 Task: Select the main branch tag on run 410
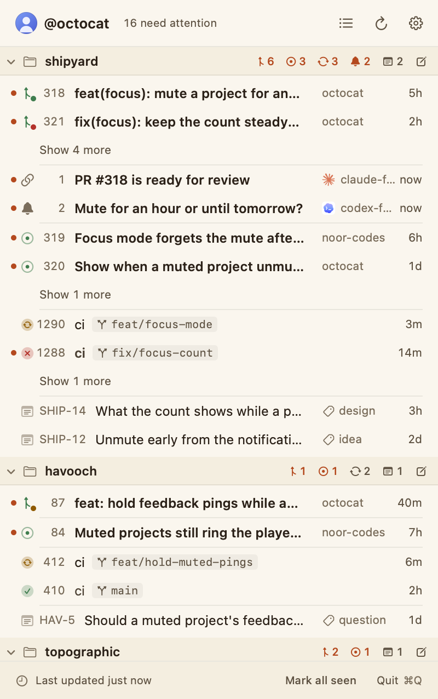point(117,591)
